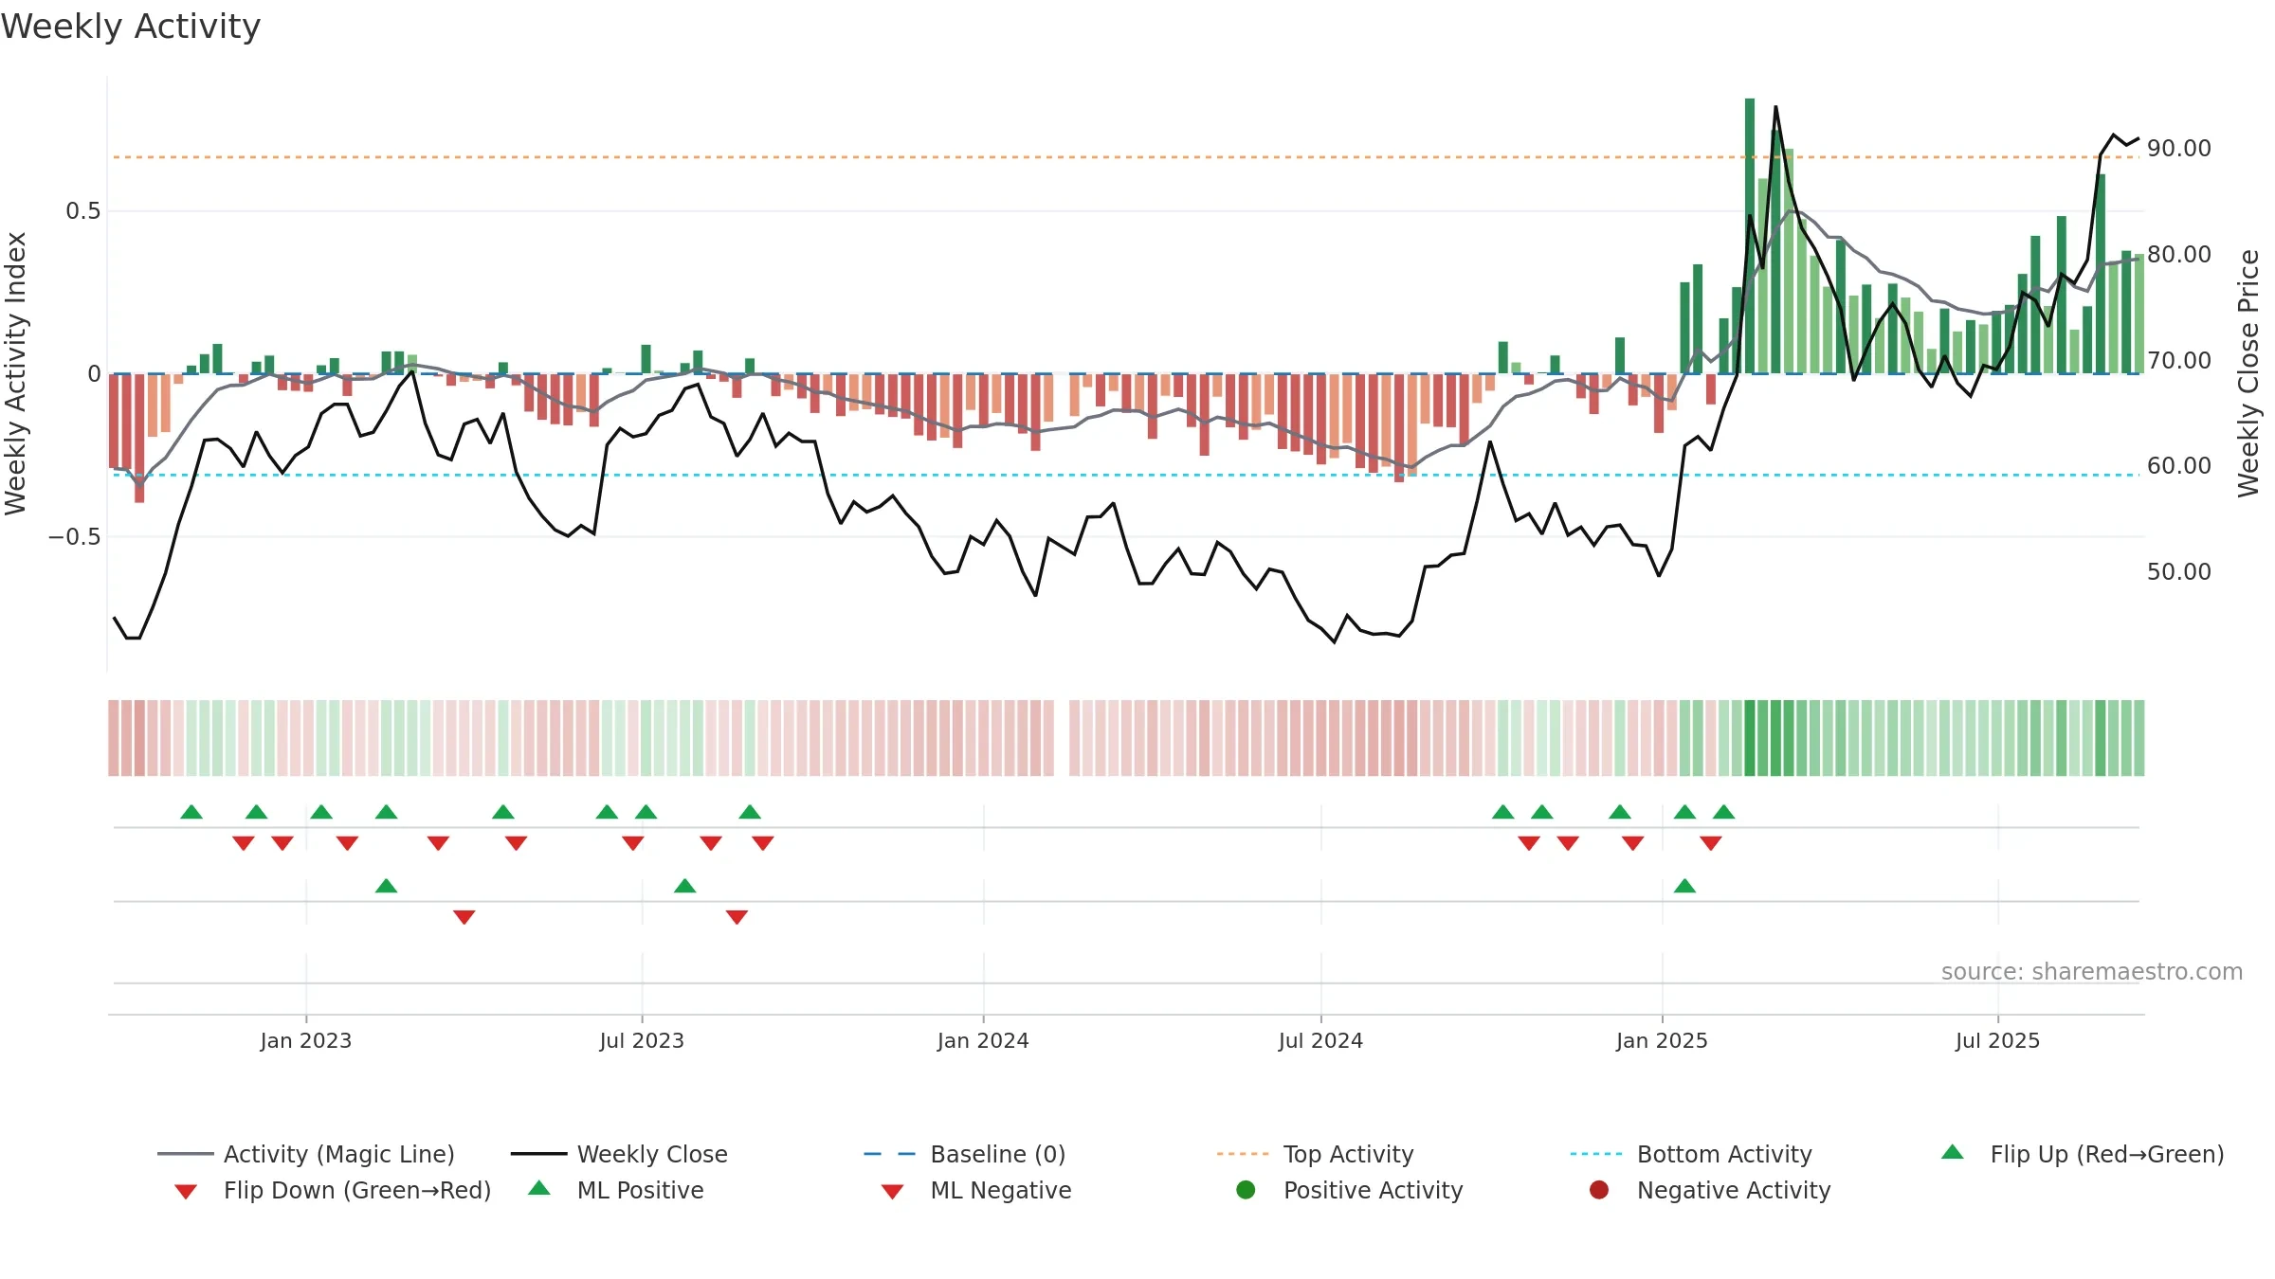This screenshot has height=1279, width=2275.
Task: Click the Negative Activity red circle icon
Action: (1599, 1189)
